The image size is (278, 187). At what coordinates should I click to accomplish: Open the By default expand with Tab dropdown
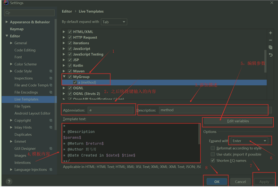pyautogui.click(x=114, y=22)
